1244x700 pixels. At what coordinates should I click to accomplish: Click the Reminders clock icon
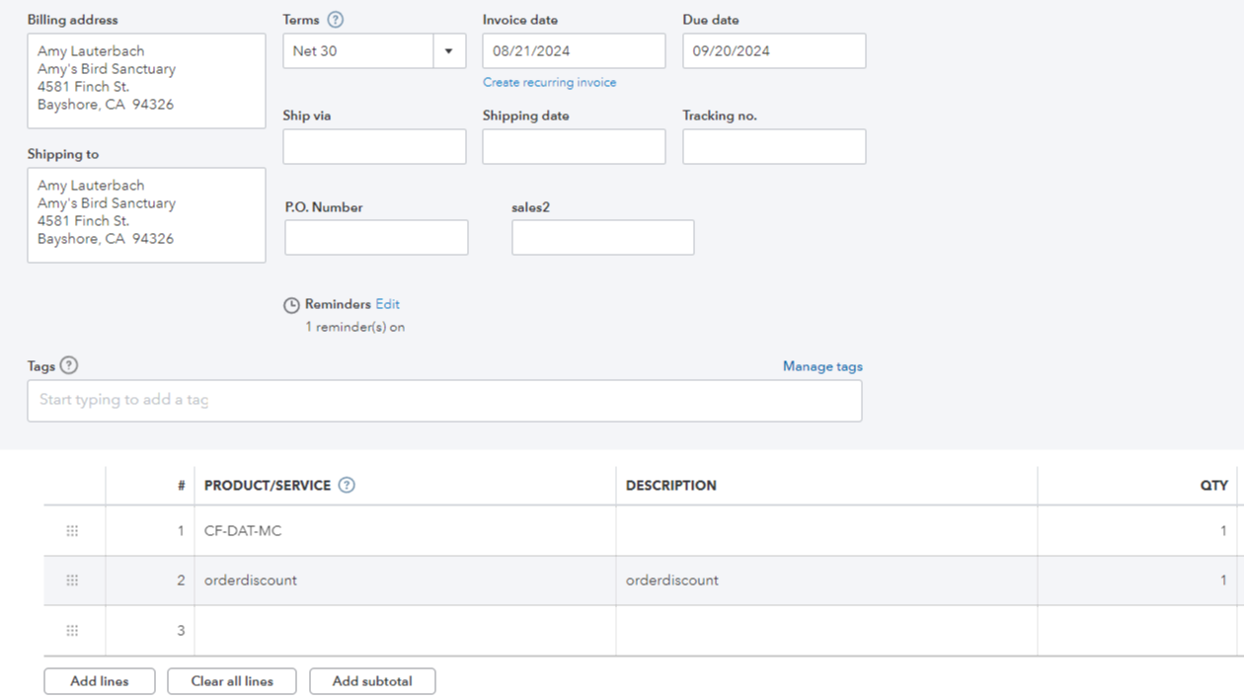[291, 305]
